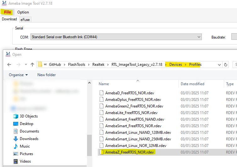237x167 pixels.
Task: Navigate to Realtek breadcrumb
Action: click(x=98, y=65)
